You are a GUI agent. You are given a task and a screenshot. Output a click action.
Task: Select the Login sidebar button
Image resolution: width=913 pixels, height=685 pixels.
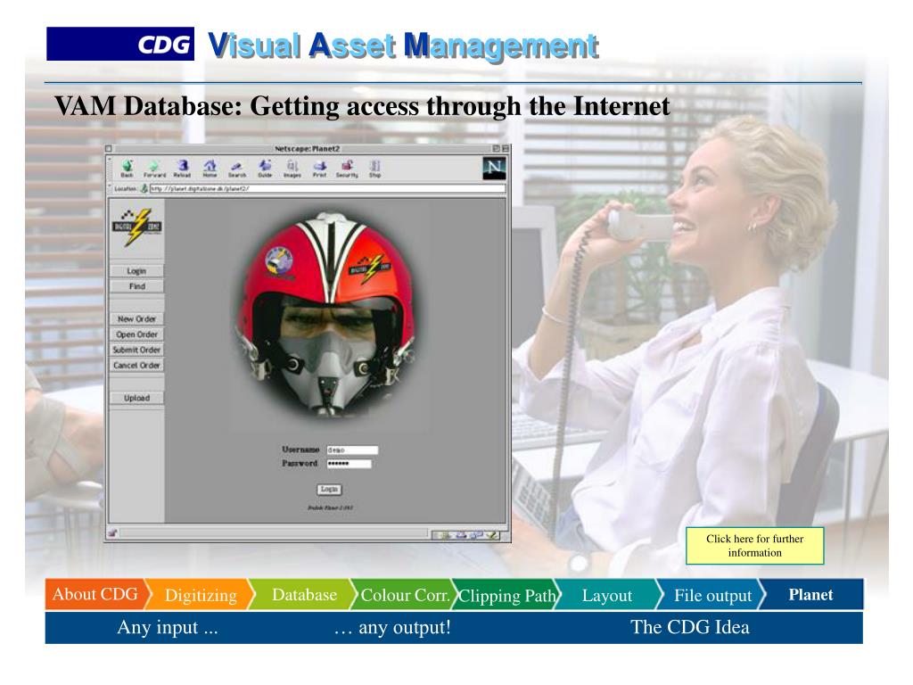click(x=136, y=271)
